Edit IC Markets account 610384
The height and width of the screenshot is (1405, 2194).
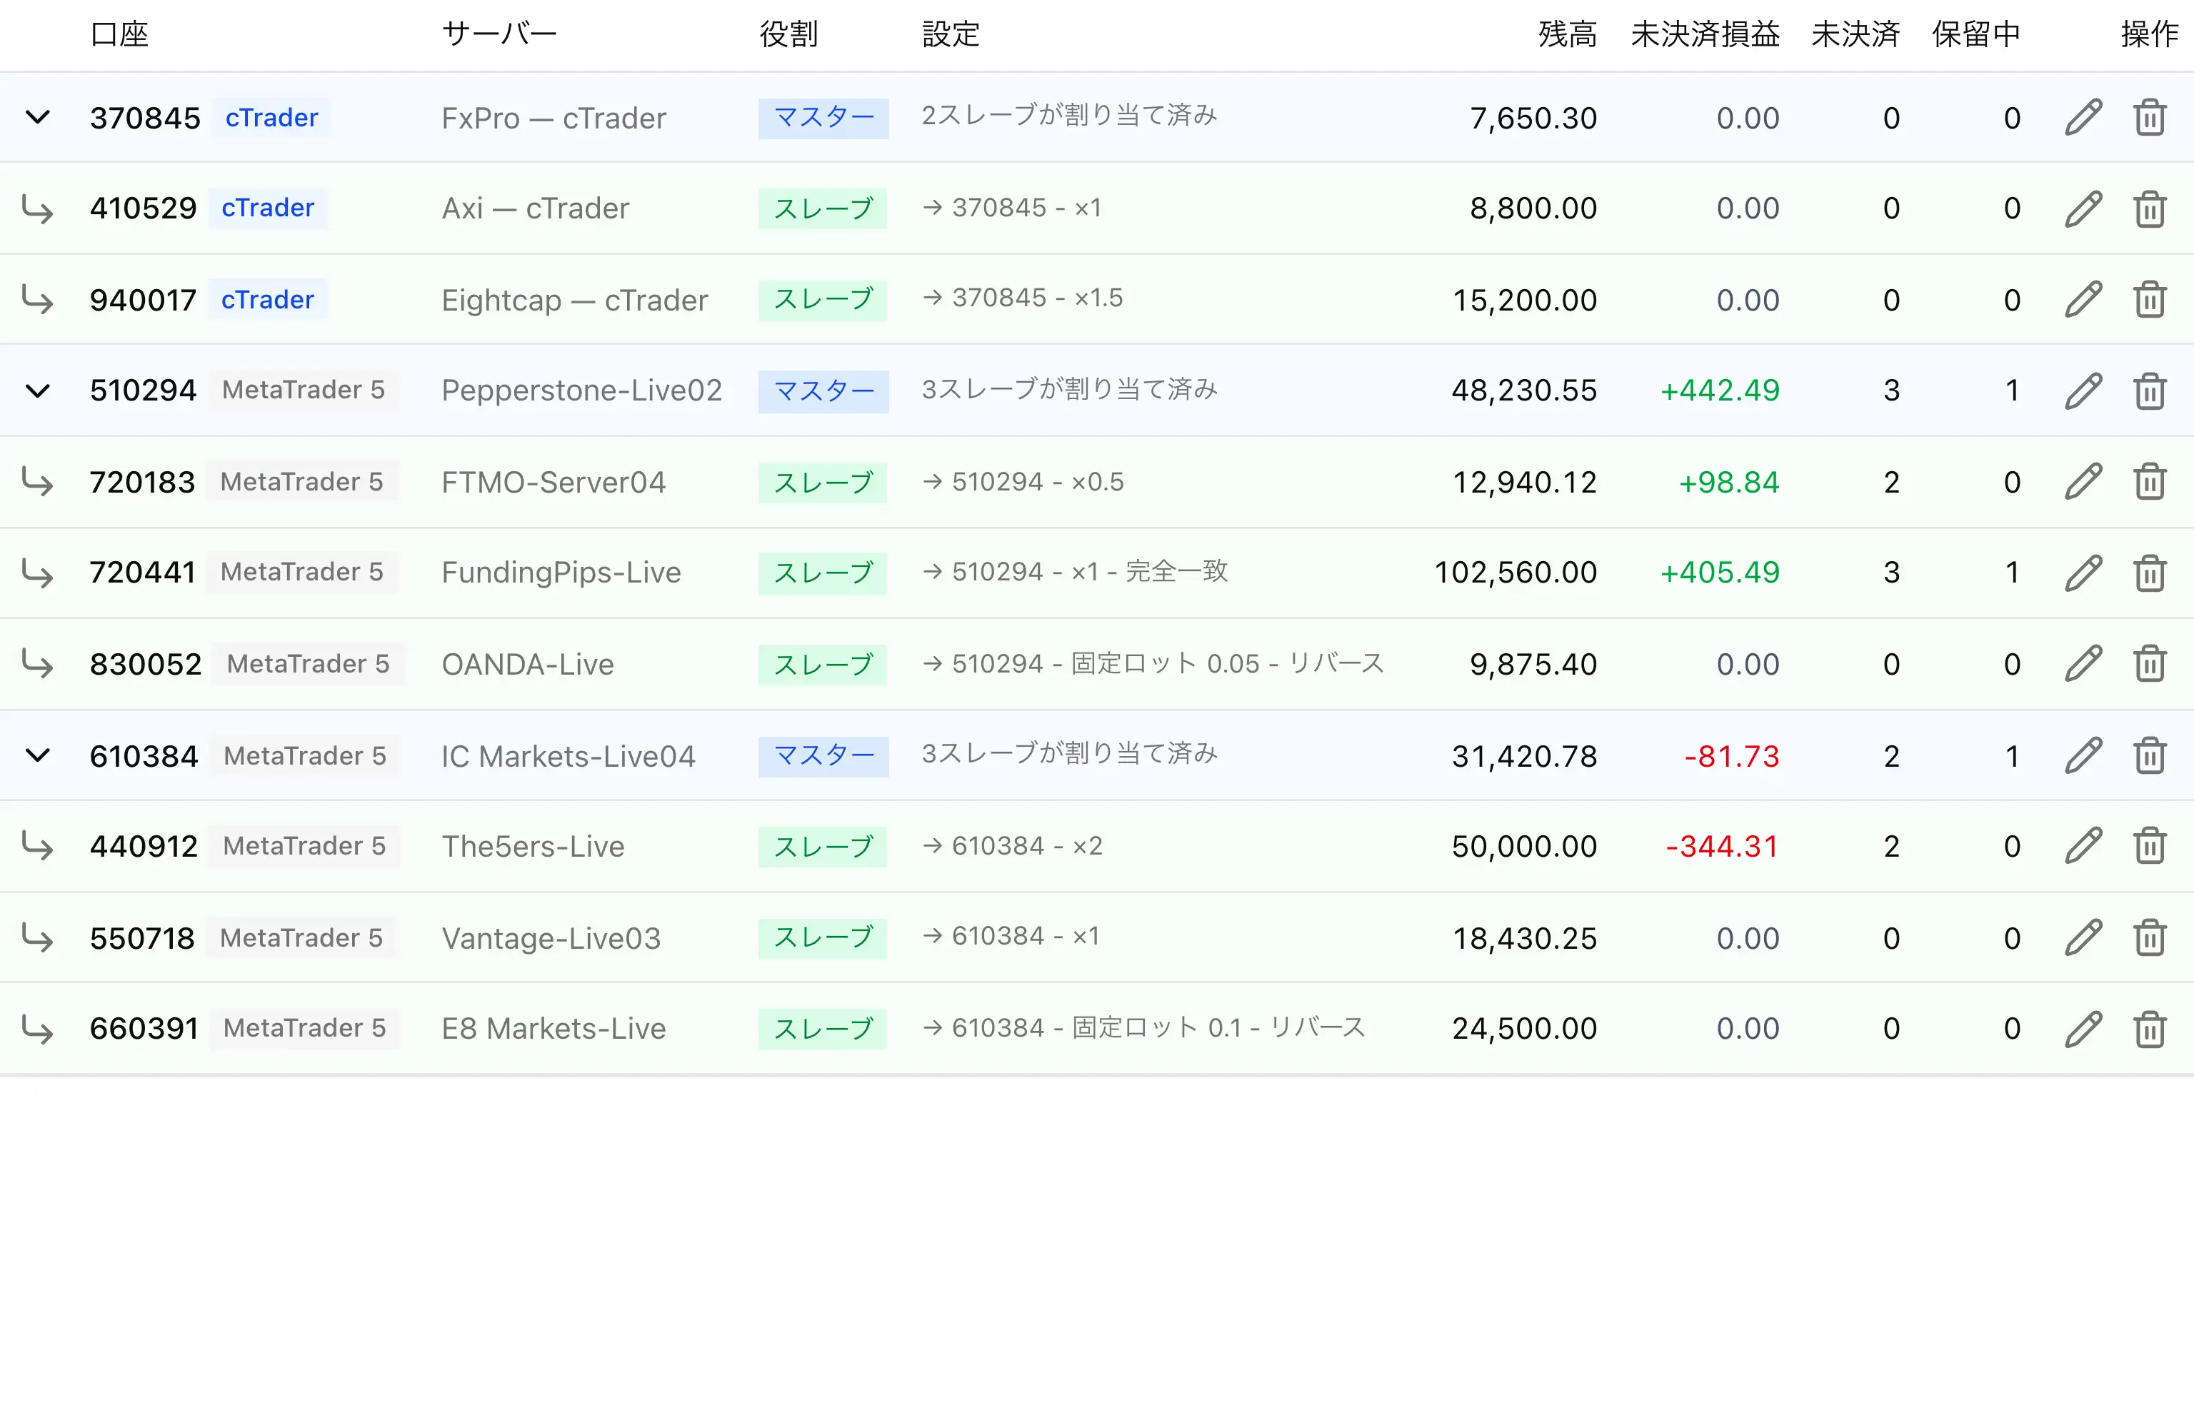[x=2083, y=755]
